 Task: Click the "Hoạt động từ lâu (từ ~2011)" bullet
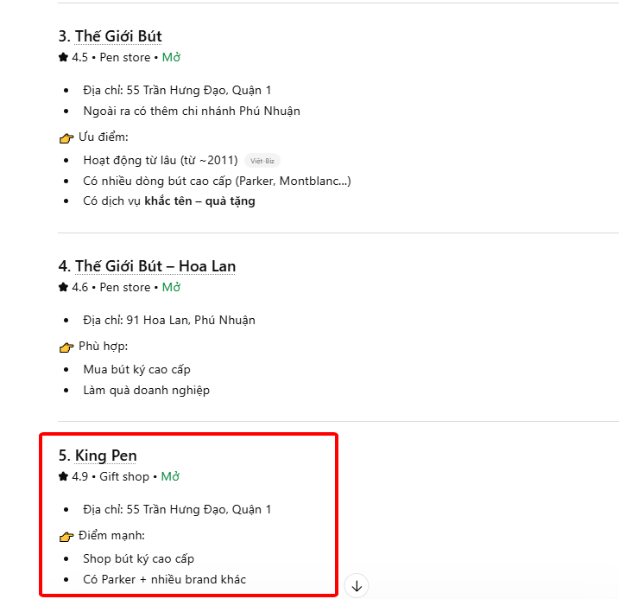click(x=160, y=160)
